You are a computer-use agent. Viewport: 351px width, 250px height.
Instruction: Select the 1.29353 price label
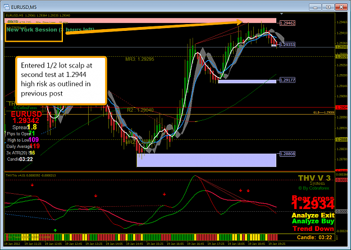(288, 45)
